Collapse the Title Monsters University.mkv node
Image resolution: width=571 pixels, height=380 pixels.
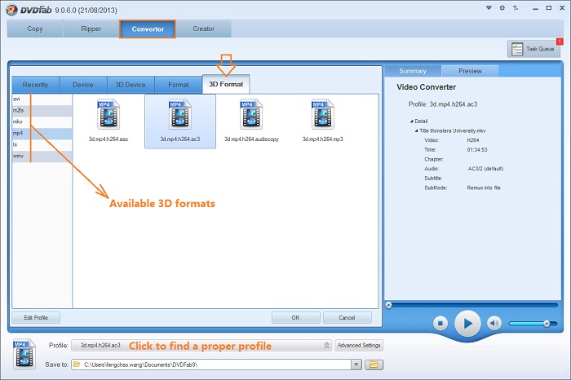pyautogui.click(x=416, y=130)
